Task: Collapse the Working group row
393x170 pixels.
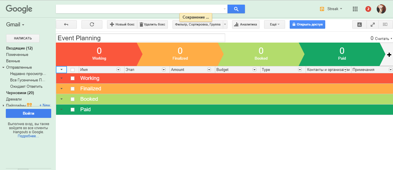Action: [x=61, y=78]
